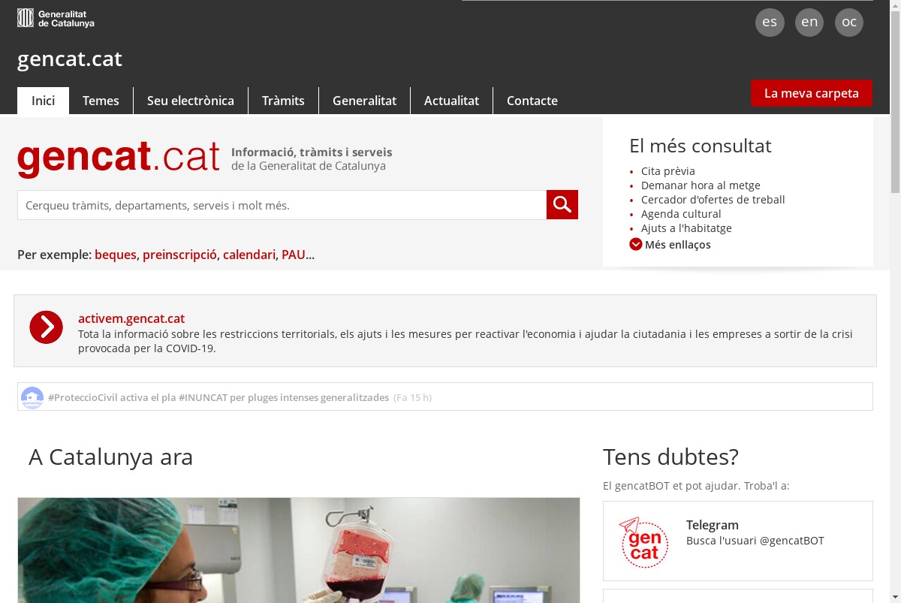
Task: Click the Generalitat de Catalunya logo
Action: pos(56,18)
